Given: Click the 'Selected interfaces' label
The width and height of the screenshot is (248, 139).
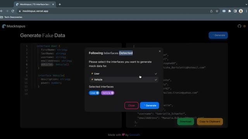Looking at the screenshot, I should 101,86.
